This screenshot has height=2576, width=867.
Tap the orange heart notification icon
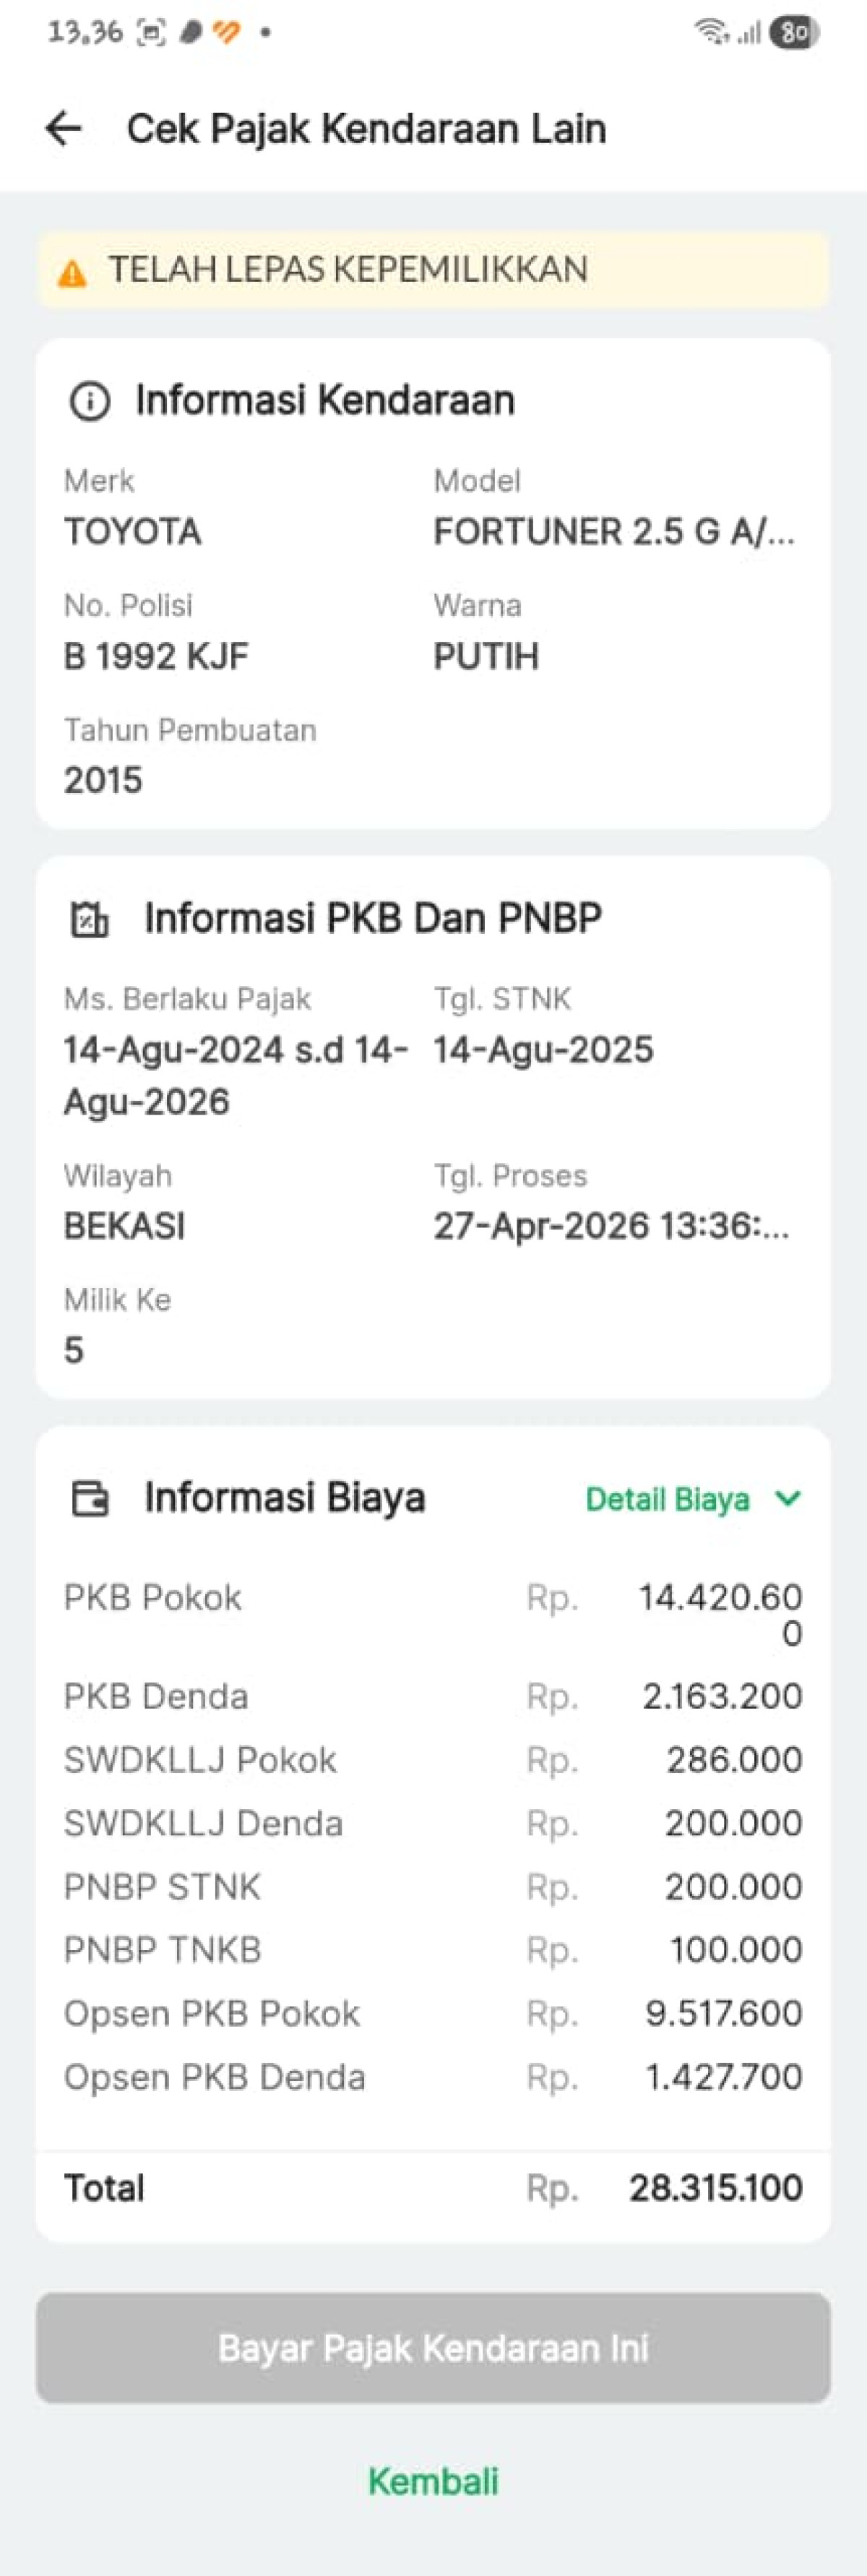[227, 33]
